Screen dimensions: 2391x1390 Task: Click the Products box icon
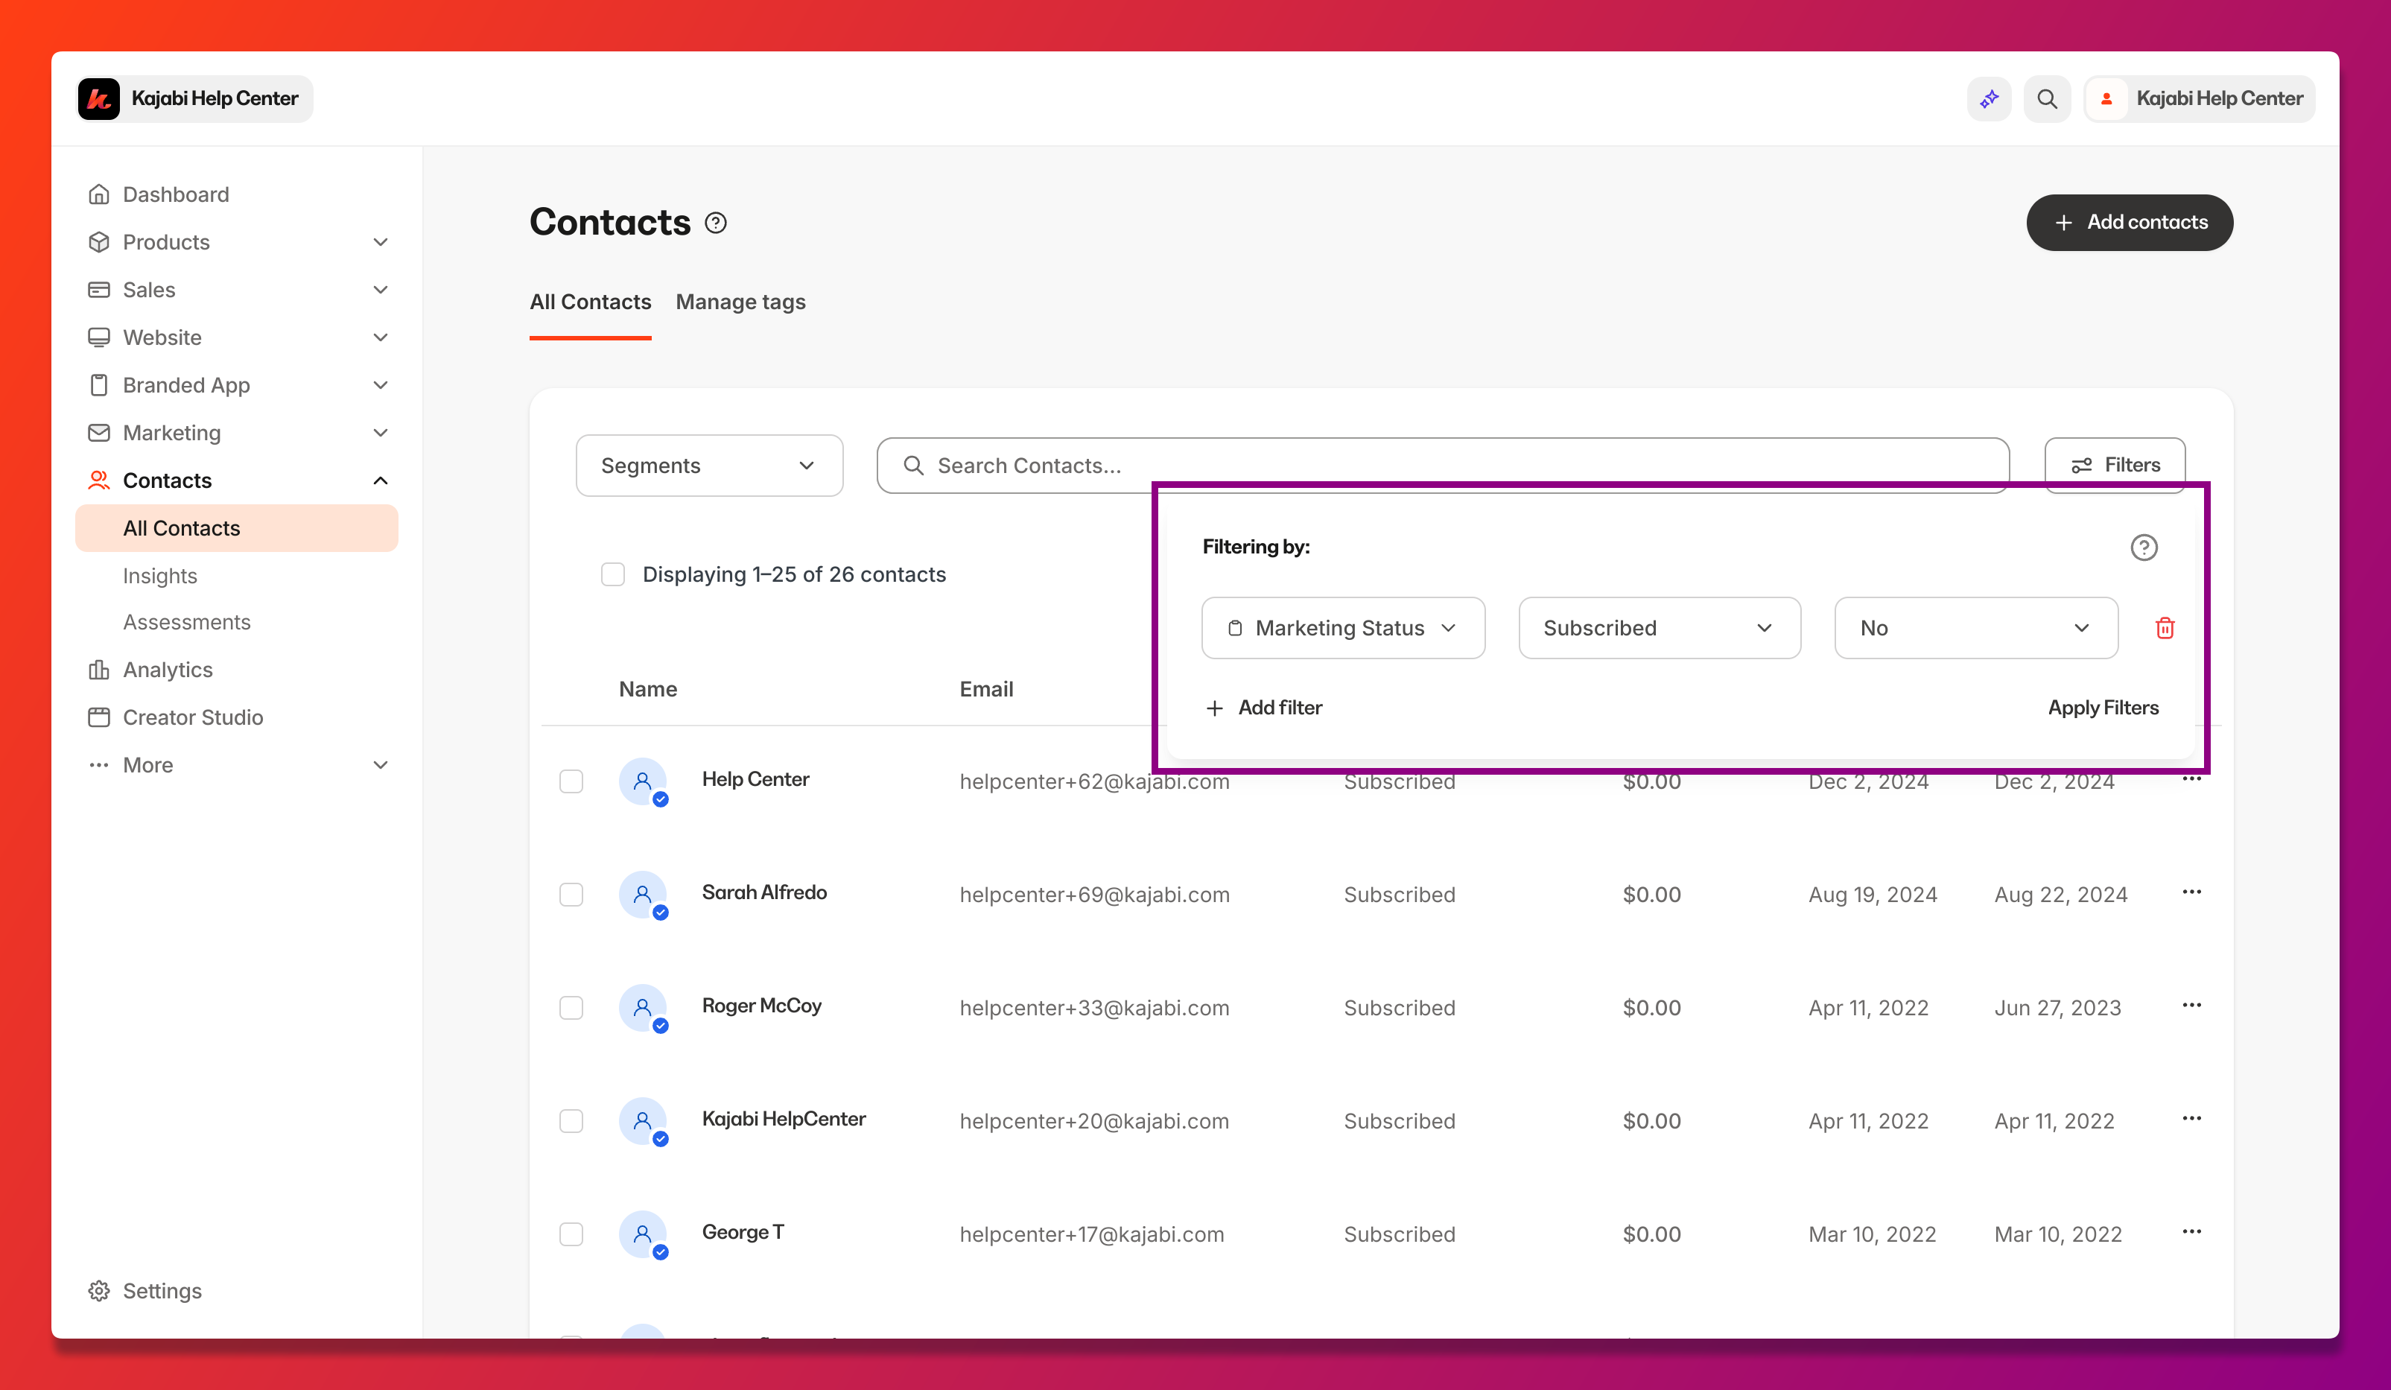[x=98, y=242]
